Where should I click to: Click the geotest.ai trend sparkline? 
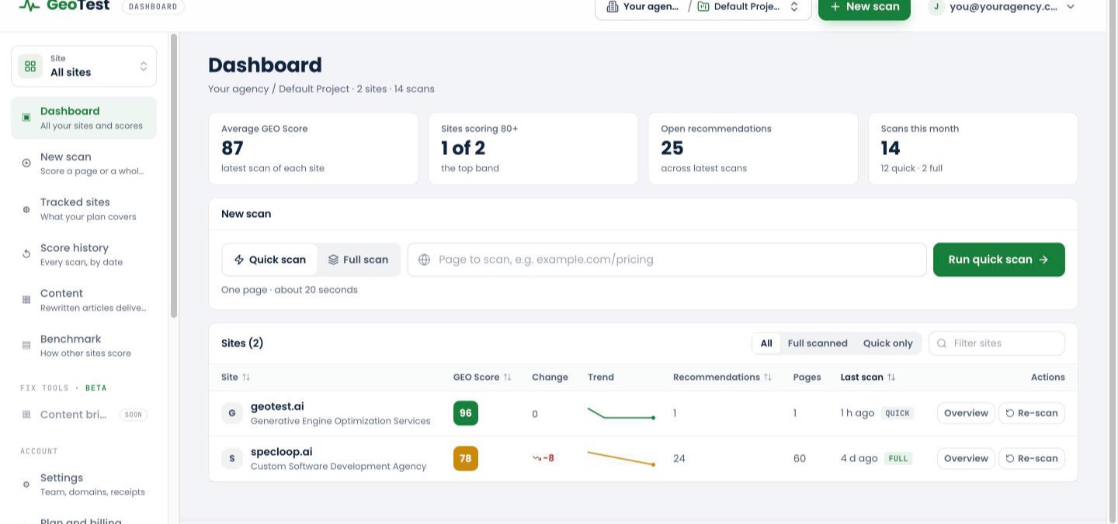[621, 414]
